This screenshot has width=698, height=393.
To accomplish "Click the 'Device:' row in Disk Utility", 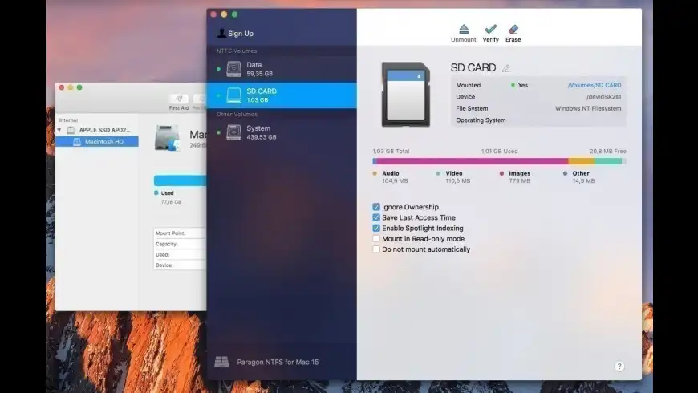I will pos(180,265).
